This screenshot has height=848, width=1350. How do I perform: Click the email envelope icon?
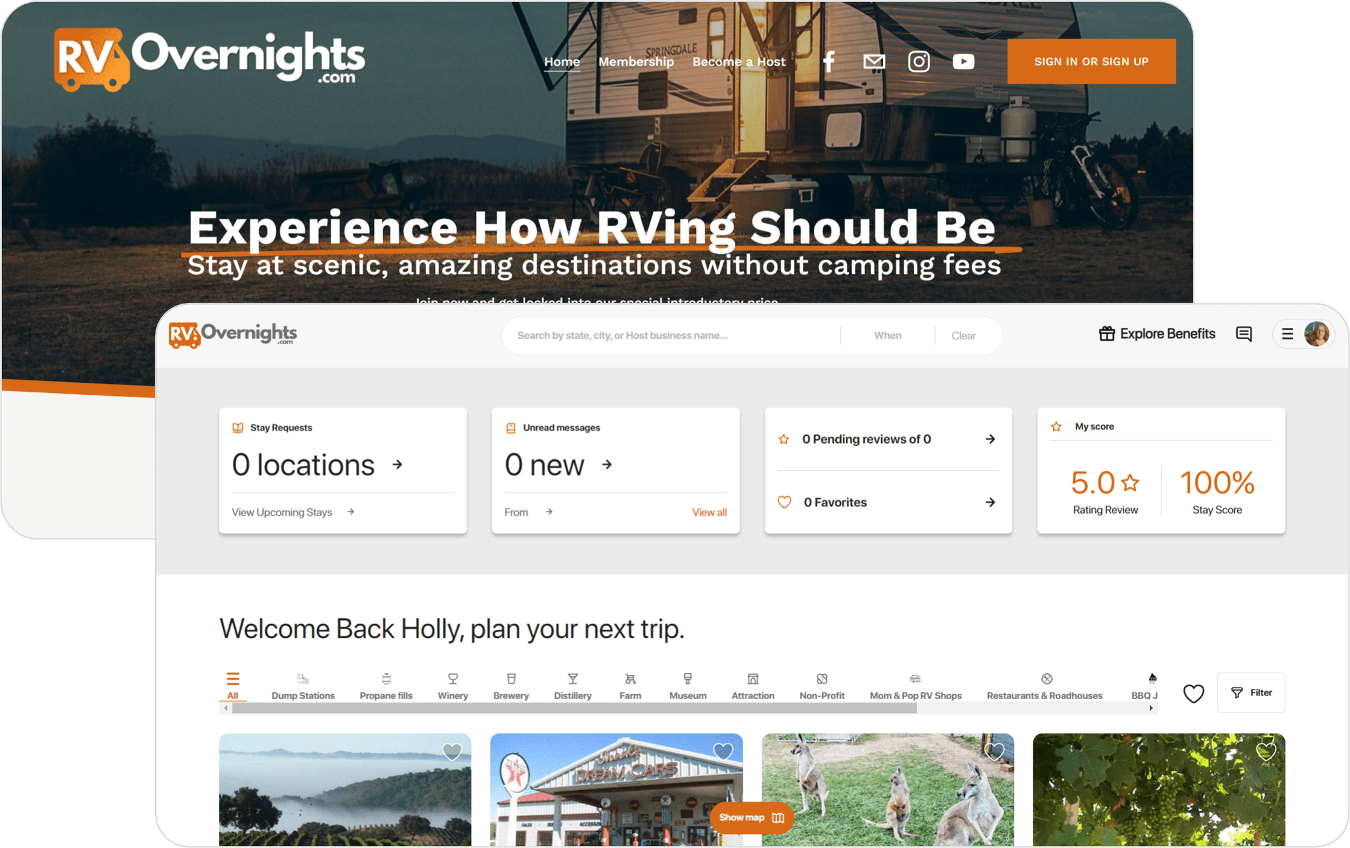click(x=874, y=61)
